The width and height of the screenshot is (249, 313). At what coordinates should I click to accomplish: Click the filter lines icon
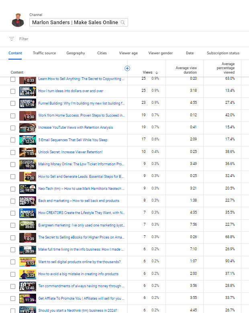[12, 39]
